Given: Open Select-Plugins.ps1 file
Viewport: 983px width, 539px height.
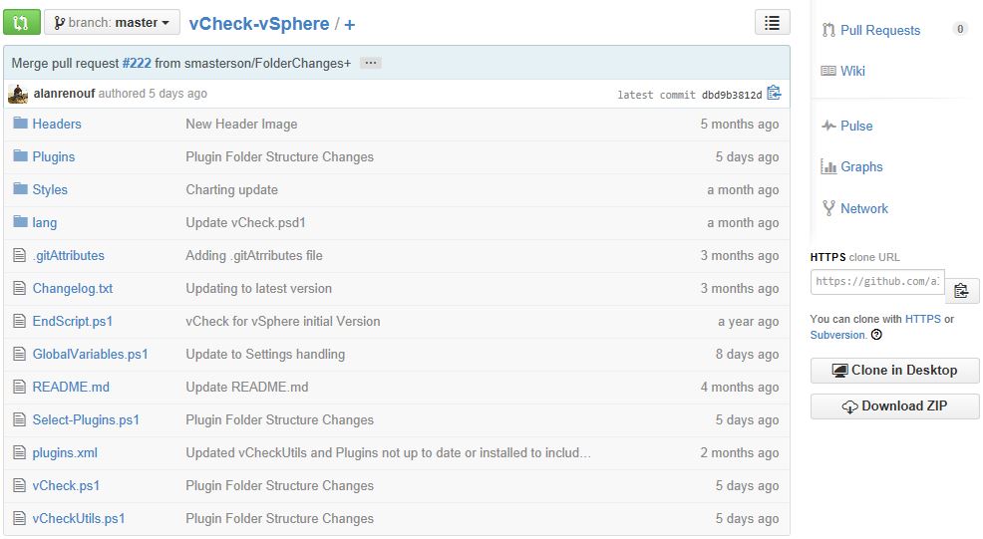Looking at the screenshot, I should 86,419.
